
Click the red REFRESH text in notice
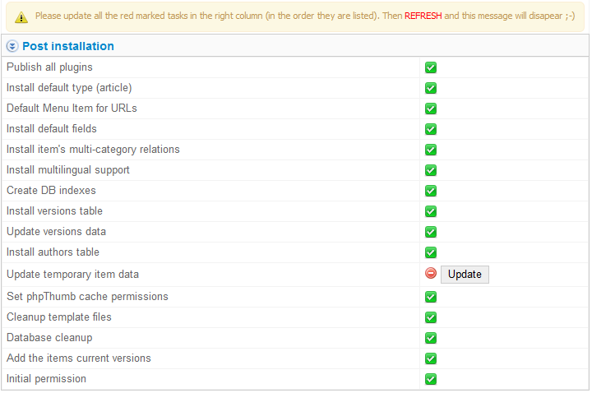click(x=423, y=16)
